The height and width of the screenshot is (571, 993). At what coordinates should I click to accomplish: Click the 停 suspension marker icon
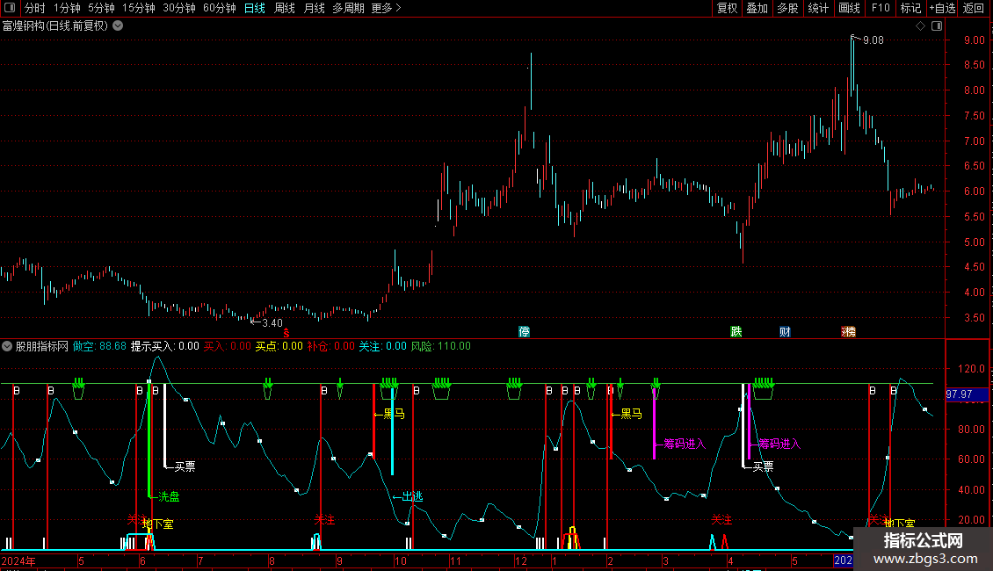point(524,331)
